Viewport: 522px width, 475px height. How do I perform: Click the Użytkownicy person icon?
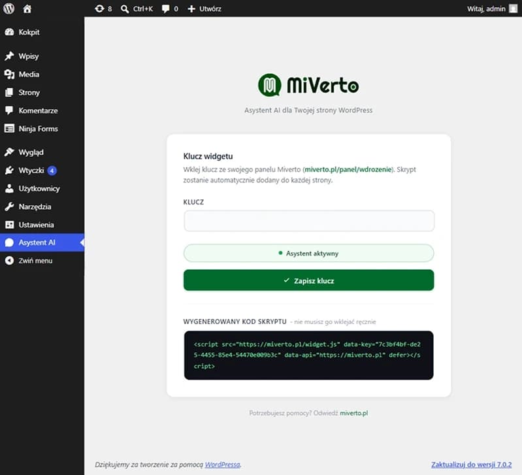coord(9,188)
